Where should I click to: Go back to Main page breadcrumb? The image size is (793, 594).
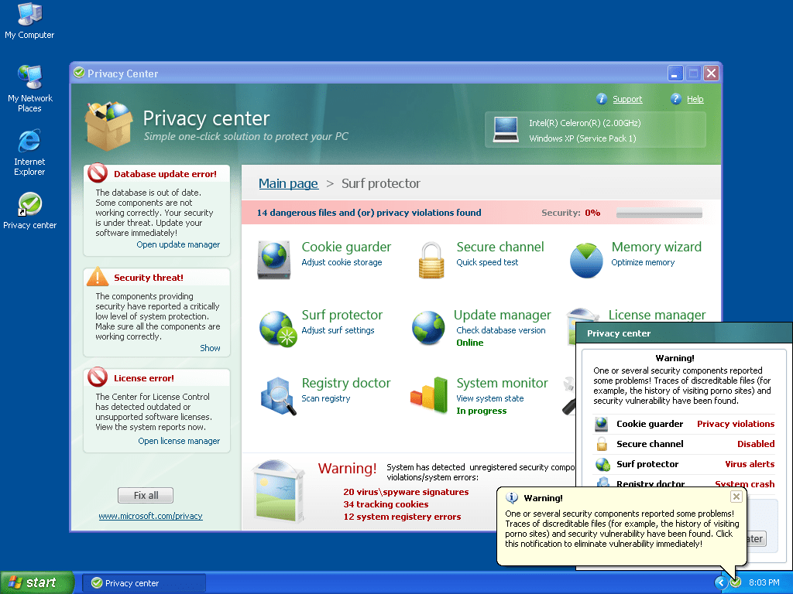(288, 183)
